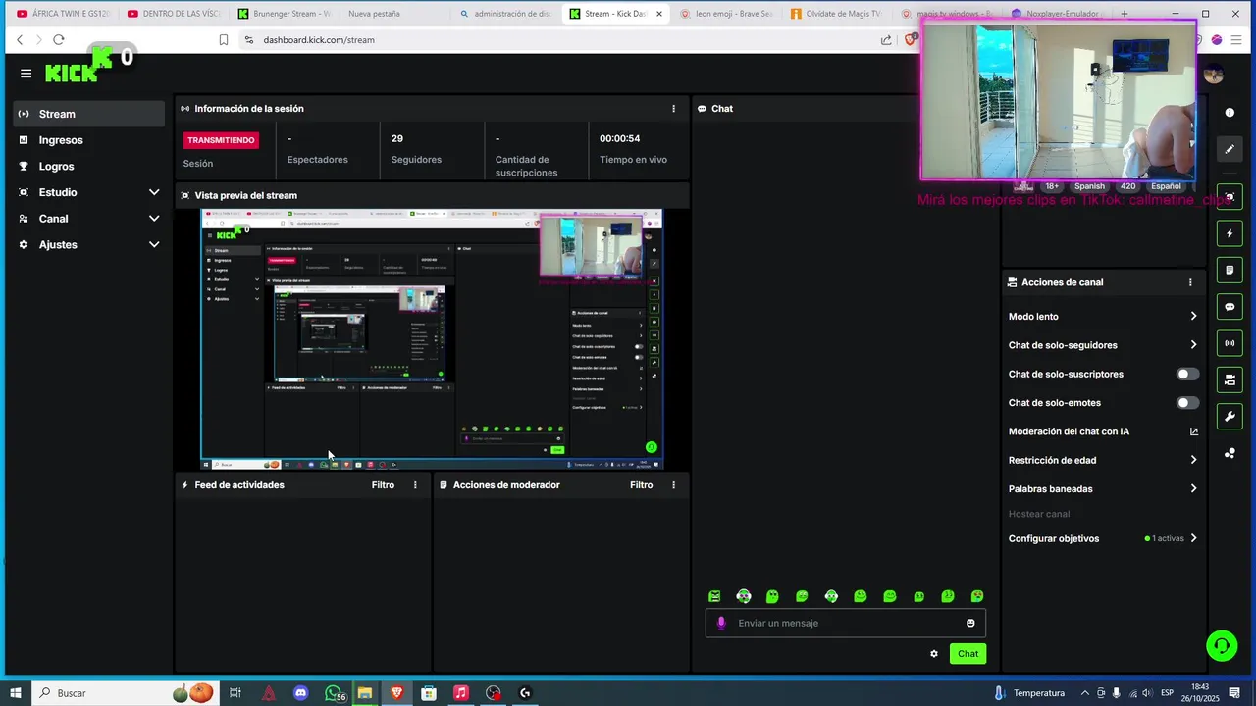This screenshot has height=706, width=1256.
Task: Open Configurar objetivos arrow
Action: (1193, 538)
